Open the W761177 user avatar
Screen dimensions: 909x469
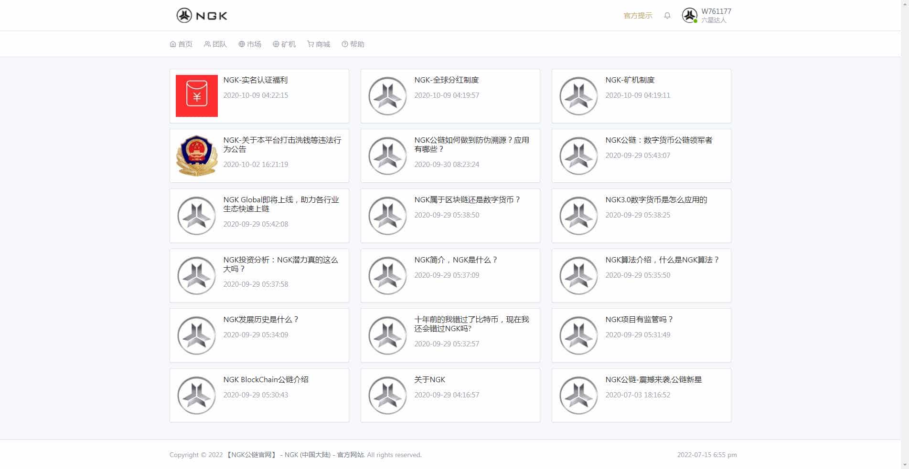point(690,15)
